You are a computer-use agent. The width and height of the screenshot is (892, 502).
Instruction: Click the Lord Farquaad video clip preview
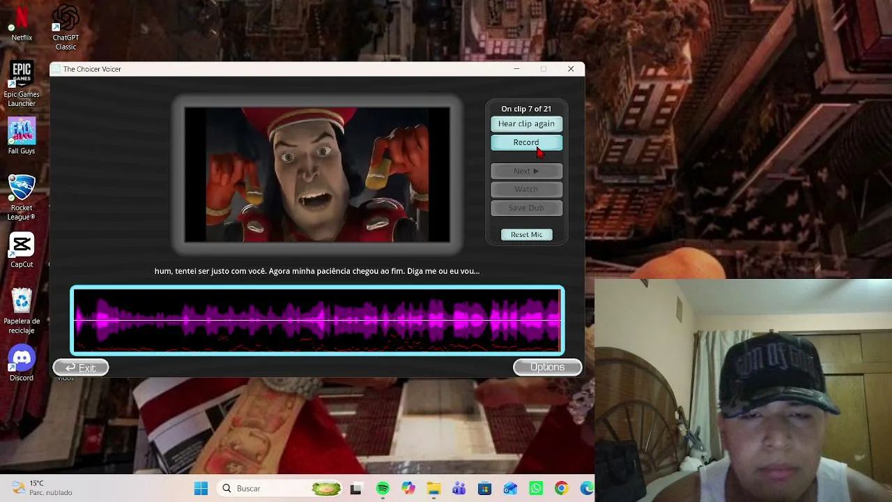pos(317,174)
